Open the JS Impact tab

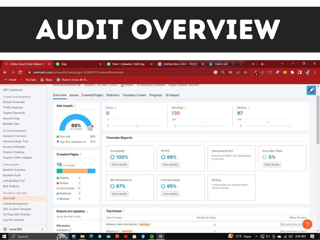tap(172, 95)
